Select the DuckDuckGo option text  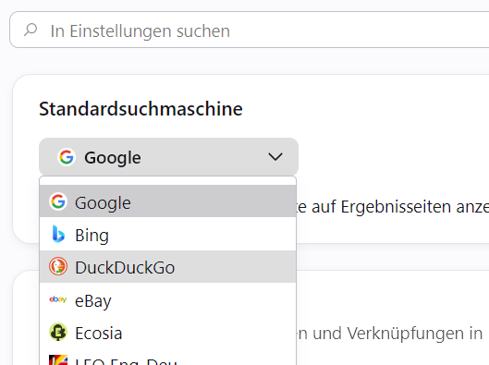tap(125, 268)
